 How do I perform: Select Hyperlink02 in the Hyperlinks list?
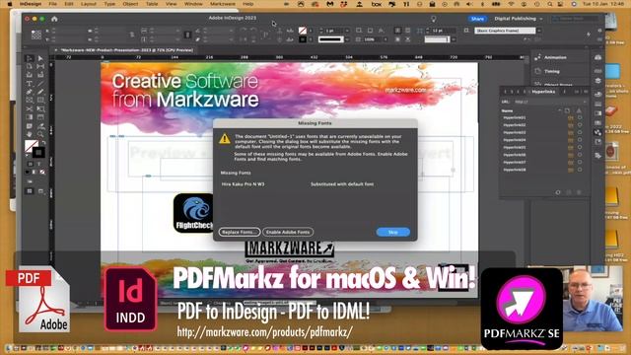[x=515, y=125]
